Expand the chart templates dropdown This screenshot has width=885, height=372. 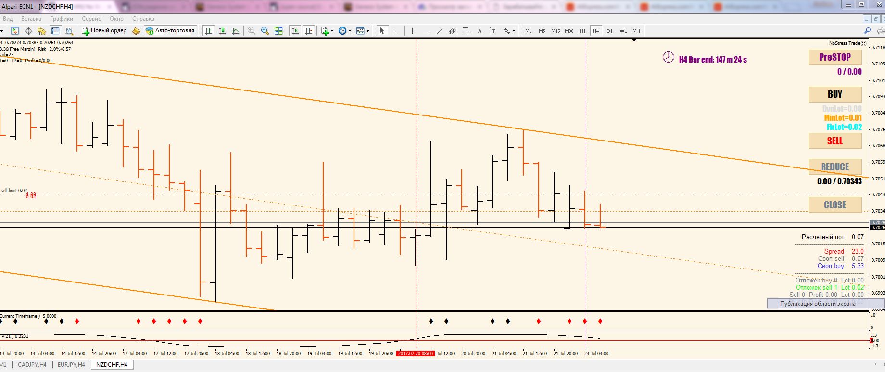(367, 31)
